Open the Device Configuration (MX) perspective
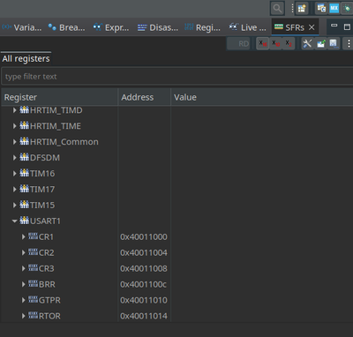Screen dimensions: 353x337 point(334,8)
